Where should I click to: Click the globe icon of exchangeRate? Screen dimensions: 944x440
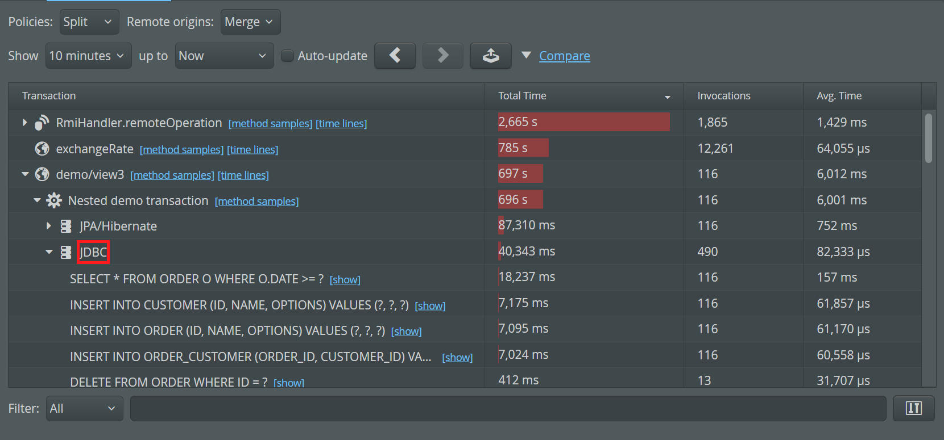click(x=42, y=149)
